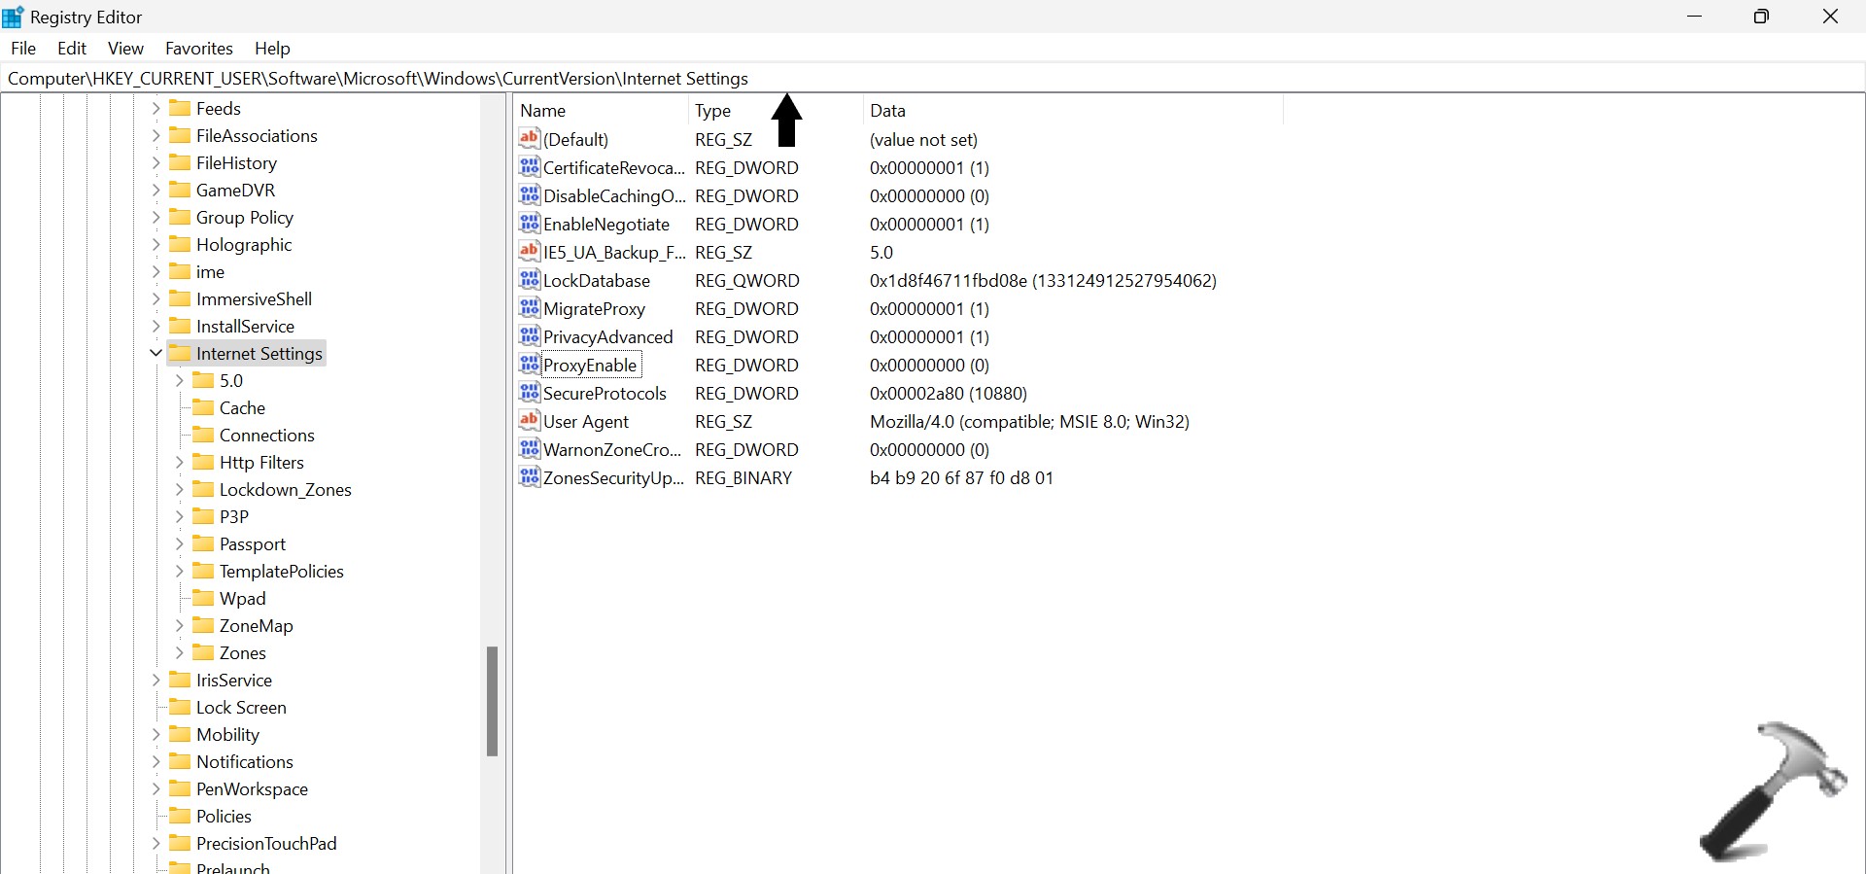Collapse the Internet Settings tree node

point(155,353)
